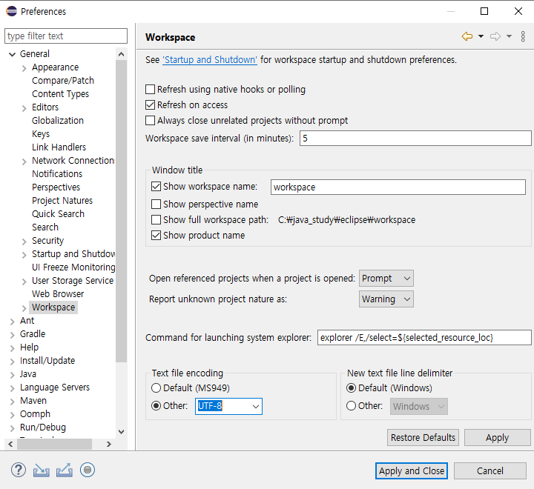Enable Show full workspace path checkbox
Viewport: 534px width, 489px height.
click(156, 220)
